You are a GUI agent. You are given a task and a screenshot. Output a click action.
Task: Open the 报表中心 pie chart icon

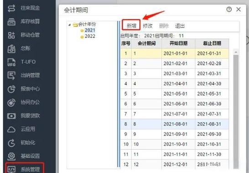[11, 89]
